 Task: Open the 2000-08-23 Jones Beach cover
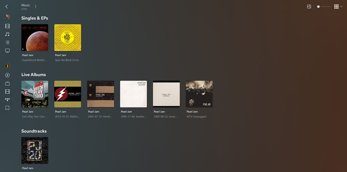[x=166, y=94]
